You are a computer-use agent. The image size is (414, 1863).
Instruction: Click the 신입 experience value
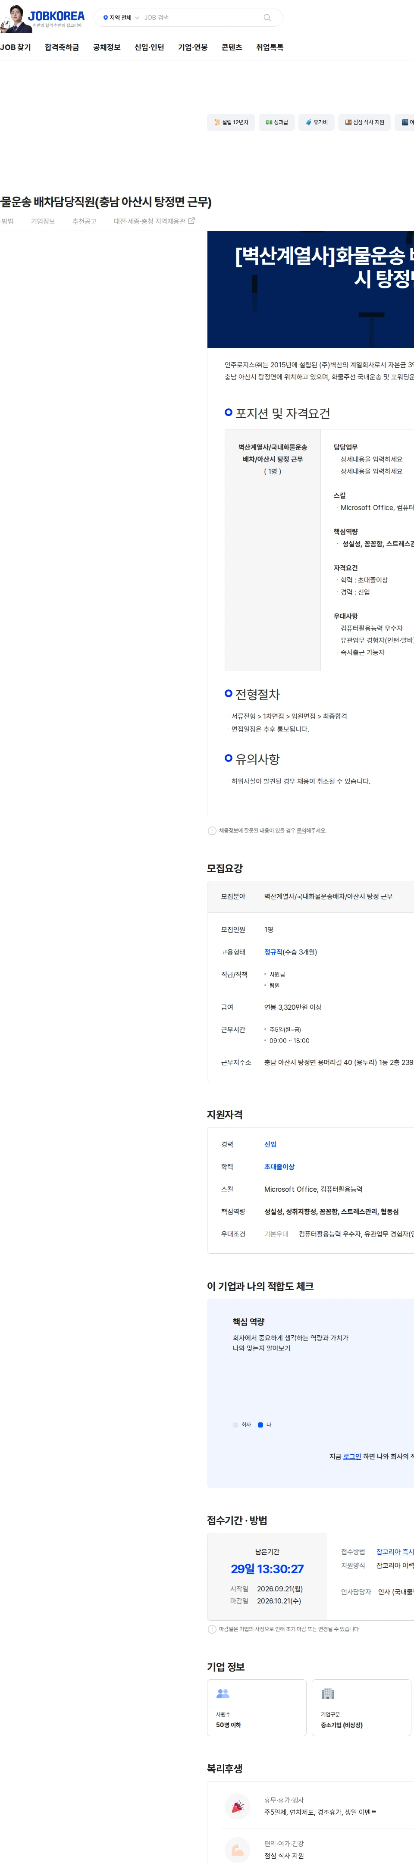270,1144
